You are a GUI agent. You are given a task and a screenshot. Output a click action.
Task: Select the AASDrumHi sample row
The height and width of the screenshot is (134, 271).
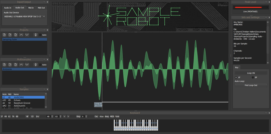pyautogui.click(x=23, y=106)
